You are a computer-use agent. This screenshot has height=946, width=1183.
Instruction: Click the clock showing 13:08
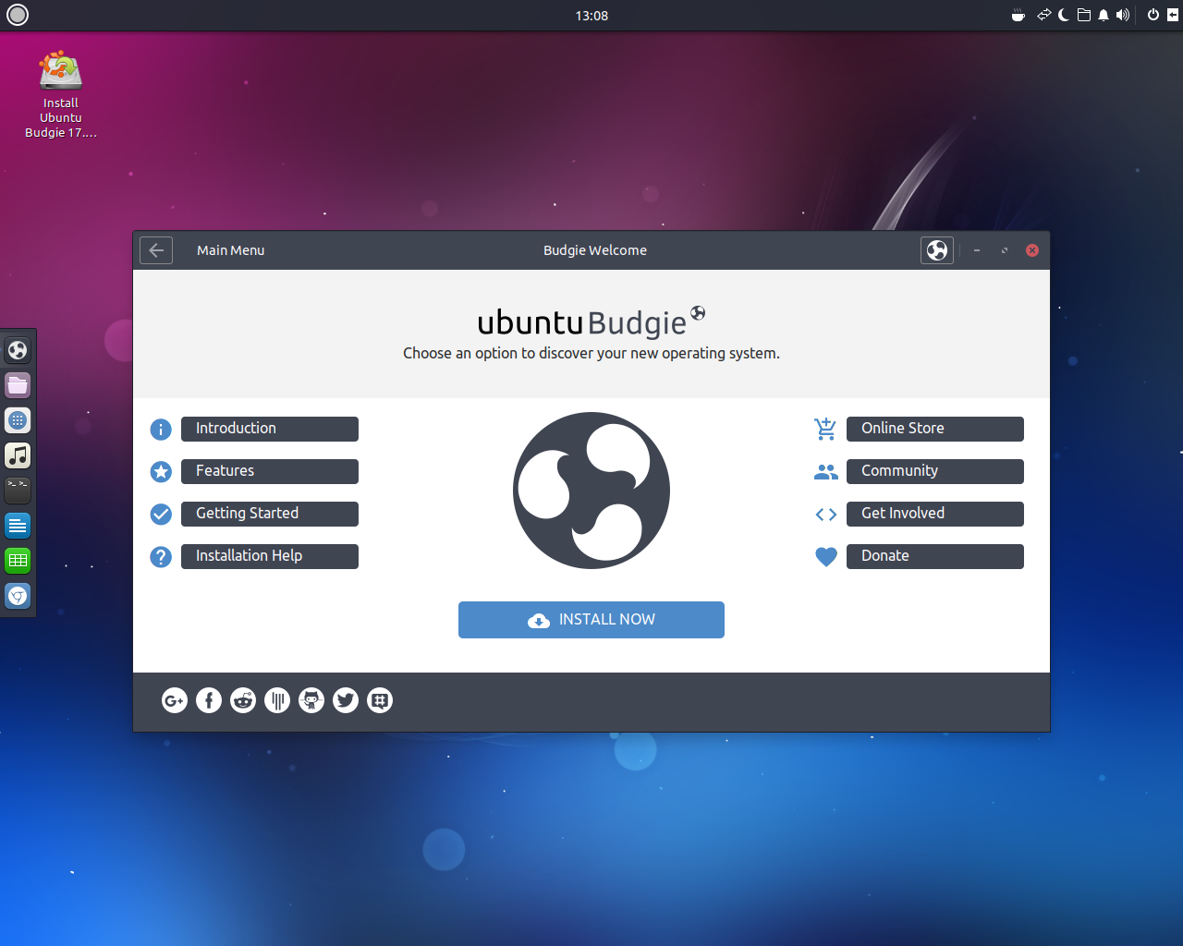click(x=591, y=16)
